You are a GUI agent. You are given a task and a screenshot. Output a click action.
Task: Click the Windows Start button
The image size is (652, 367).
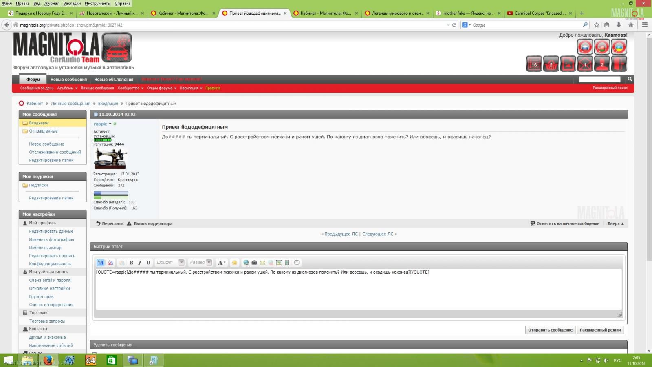8,360
